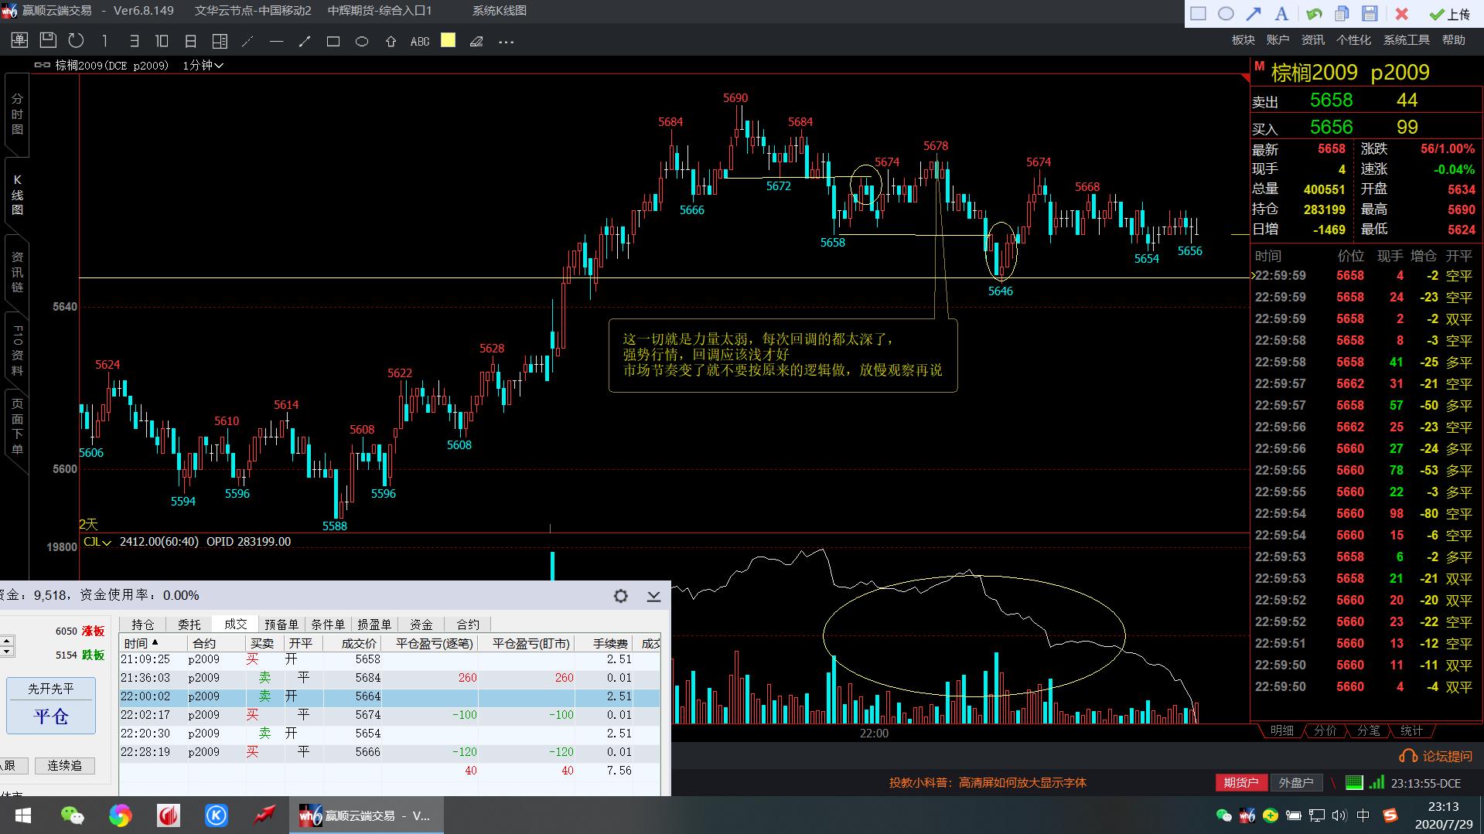Image resolution: width=1484 pixels, height=834 pixels.
Task: Open the three-dots more tools menu
Action: point(507,42)
